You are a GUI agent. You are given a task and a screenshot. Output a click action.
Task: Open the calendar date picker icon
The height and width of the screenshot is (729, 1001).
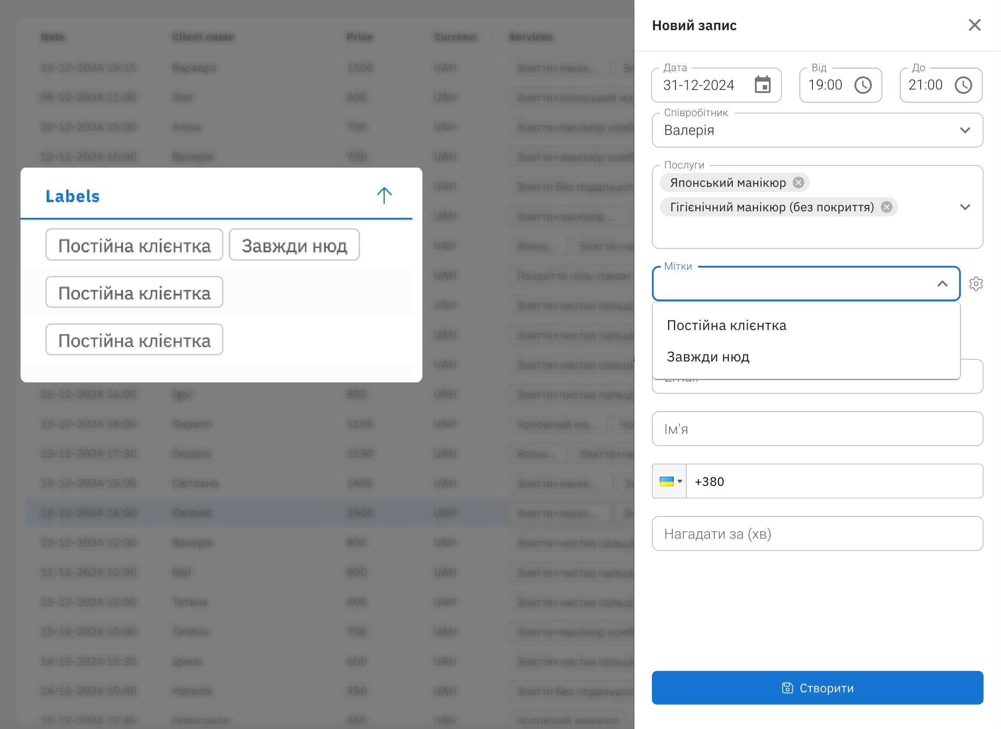(x=762, y=85)
